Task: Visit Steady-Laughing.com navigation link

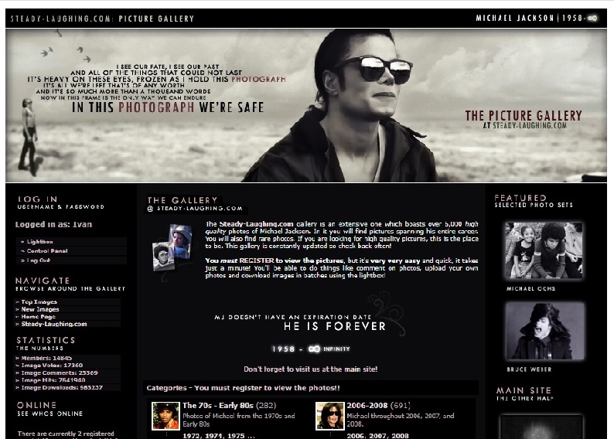Action: [x=54, y=324]
